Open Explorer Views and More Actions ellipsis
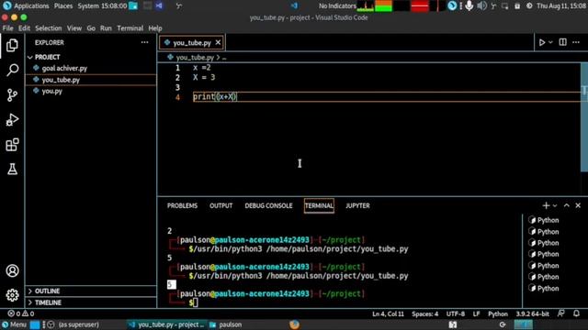This screenshot has width=588, height=330. 144,42
